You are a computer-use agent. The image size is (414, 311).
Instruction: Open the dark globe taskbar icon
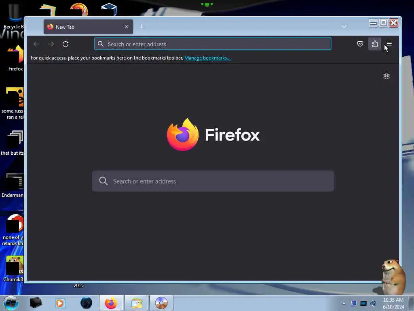(x=87, y=303)
